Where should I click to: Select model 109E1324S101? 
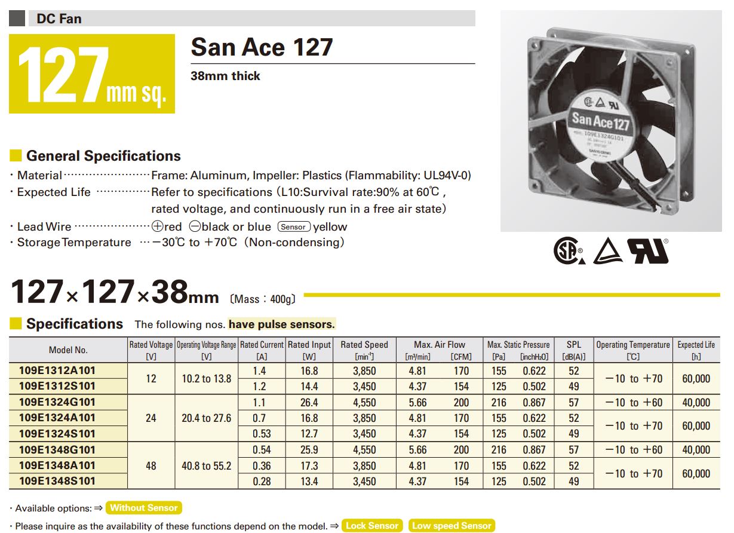[x=57, y=433]
